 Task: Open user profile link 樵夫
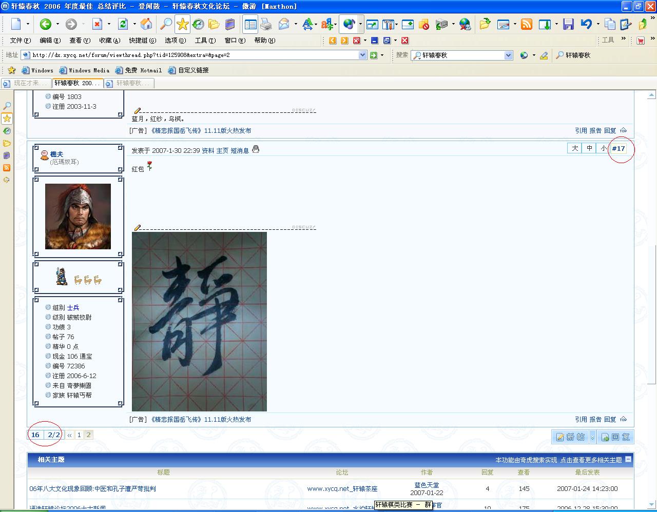[56, 154]
